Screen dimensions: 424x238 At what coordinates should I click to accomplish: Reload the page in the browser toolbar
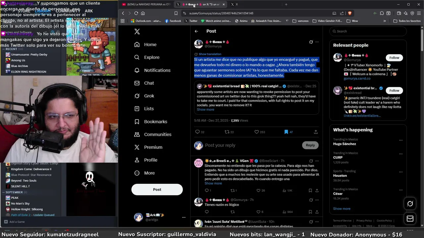pyautogui.click(x=136, y=13)
